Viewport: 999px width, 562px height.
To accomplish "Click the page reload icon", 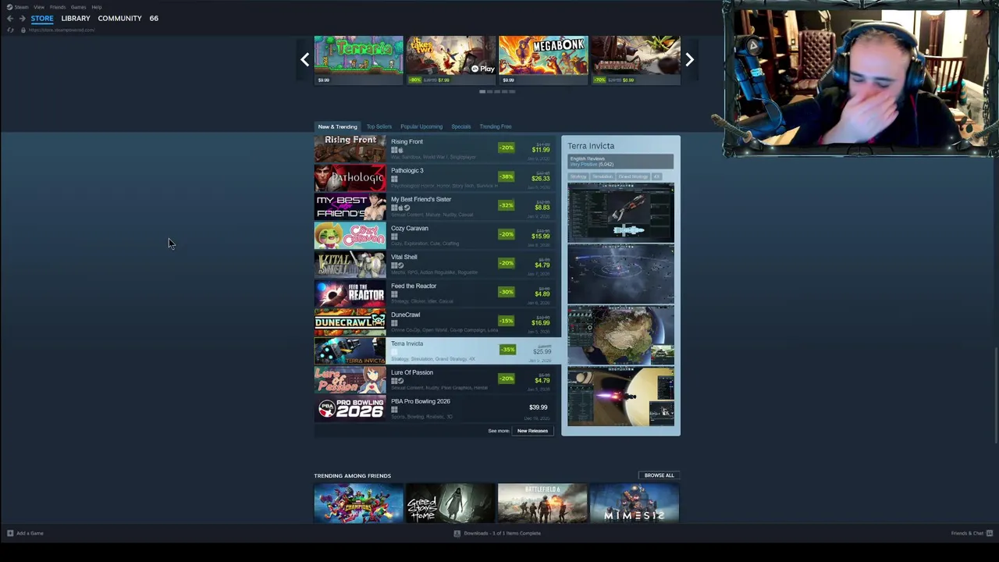I will (x=10, y=30).
